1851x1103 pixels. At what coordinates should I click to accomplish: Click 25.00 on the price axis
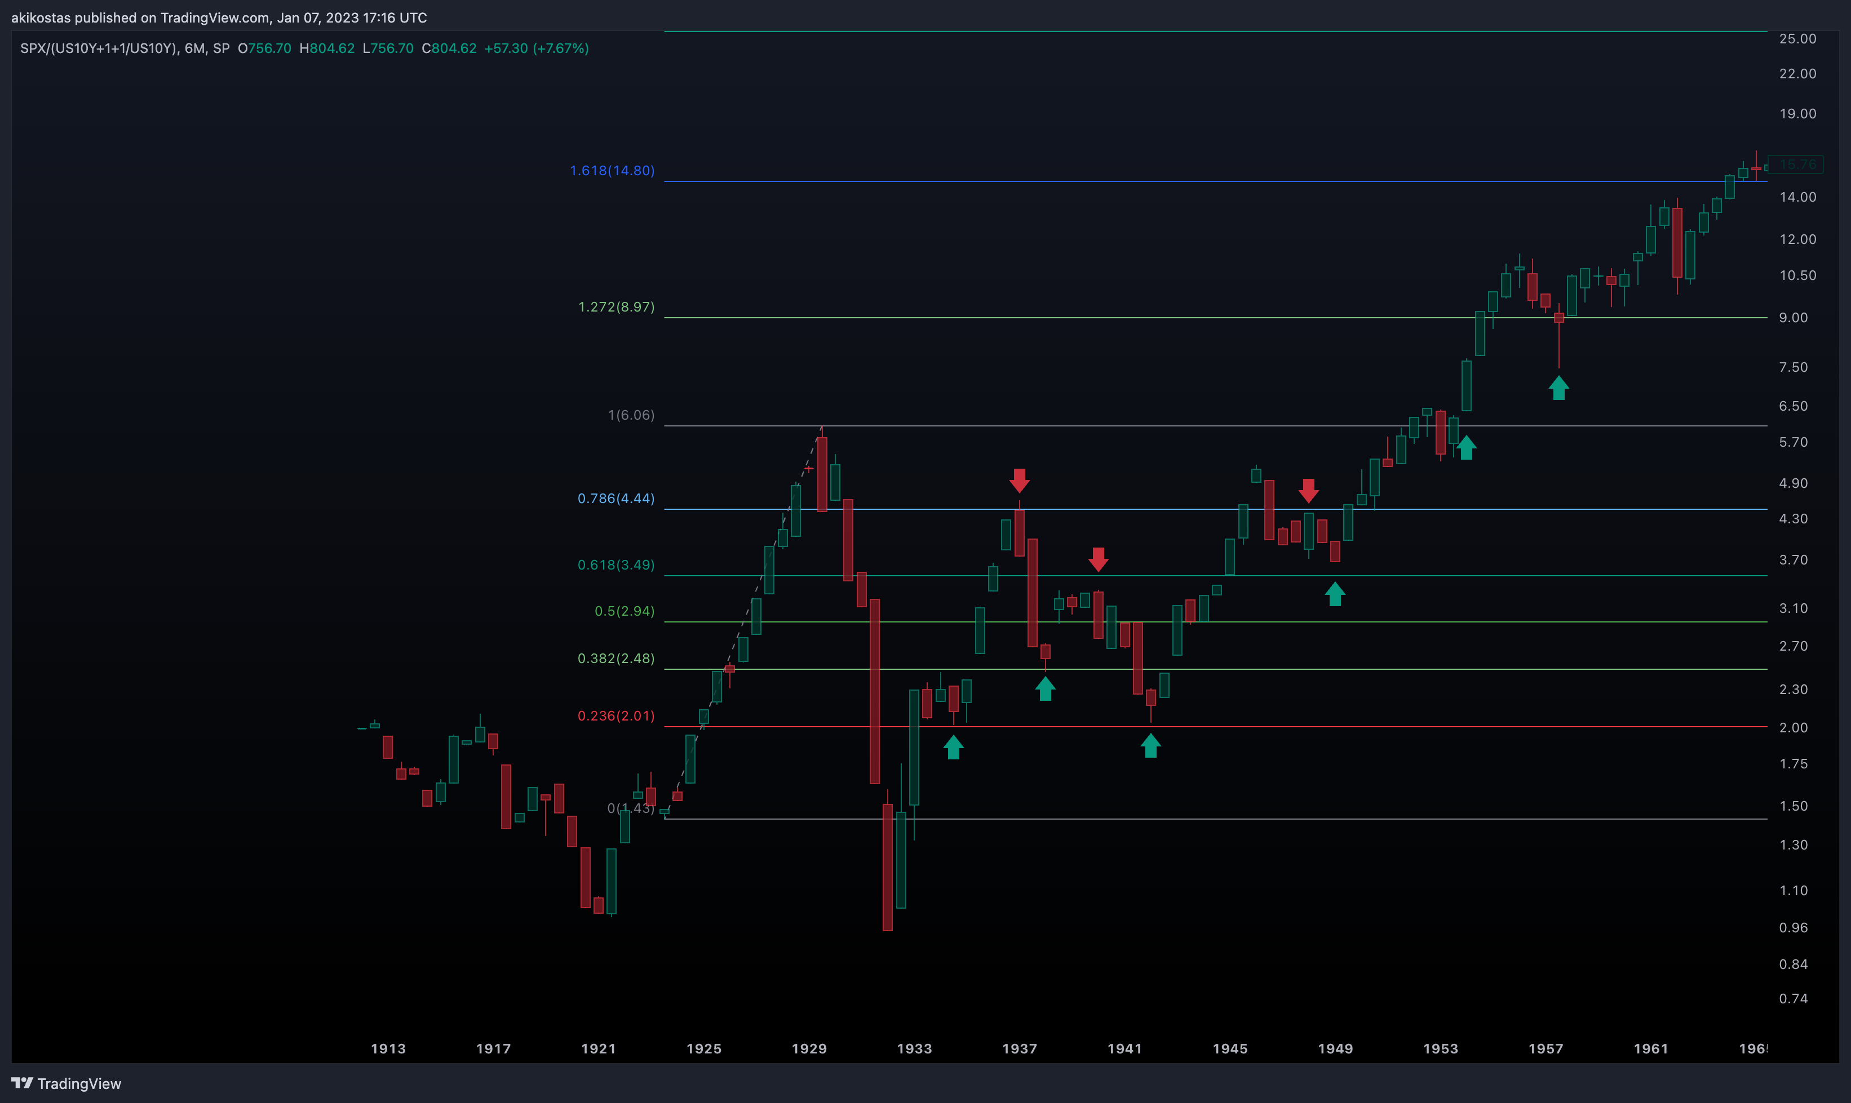coord(1797,39)
